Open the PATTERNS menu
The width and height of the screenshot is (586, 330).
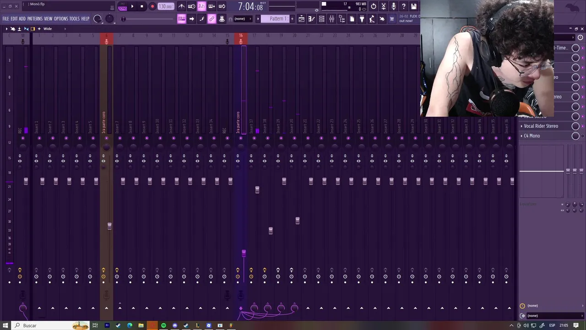pyautogui.click(x=35, y=19)
